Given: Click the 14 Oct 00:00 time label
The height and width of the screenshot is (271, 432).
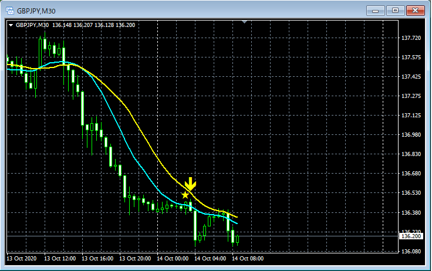Looking at the screenshot, I should coord(173,258).
